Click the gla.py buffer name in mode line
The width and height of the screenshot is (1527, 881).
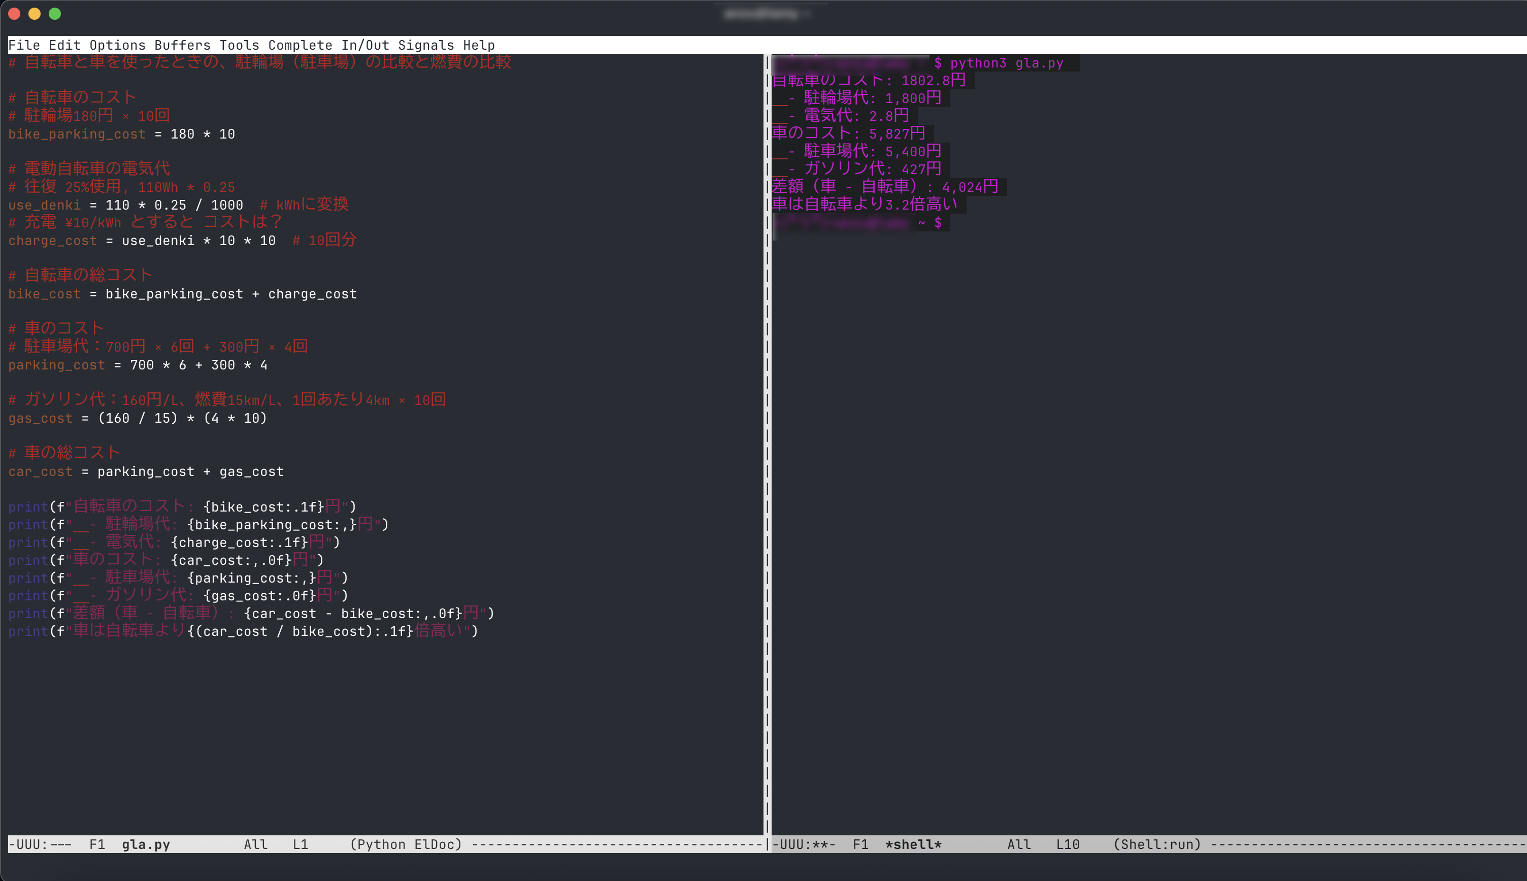point(146,844)
